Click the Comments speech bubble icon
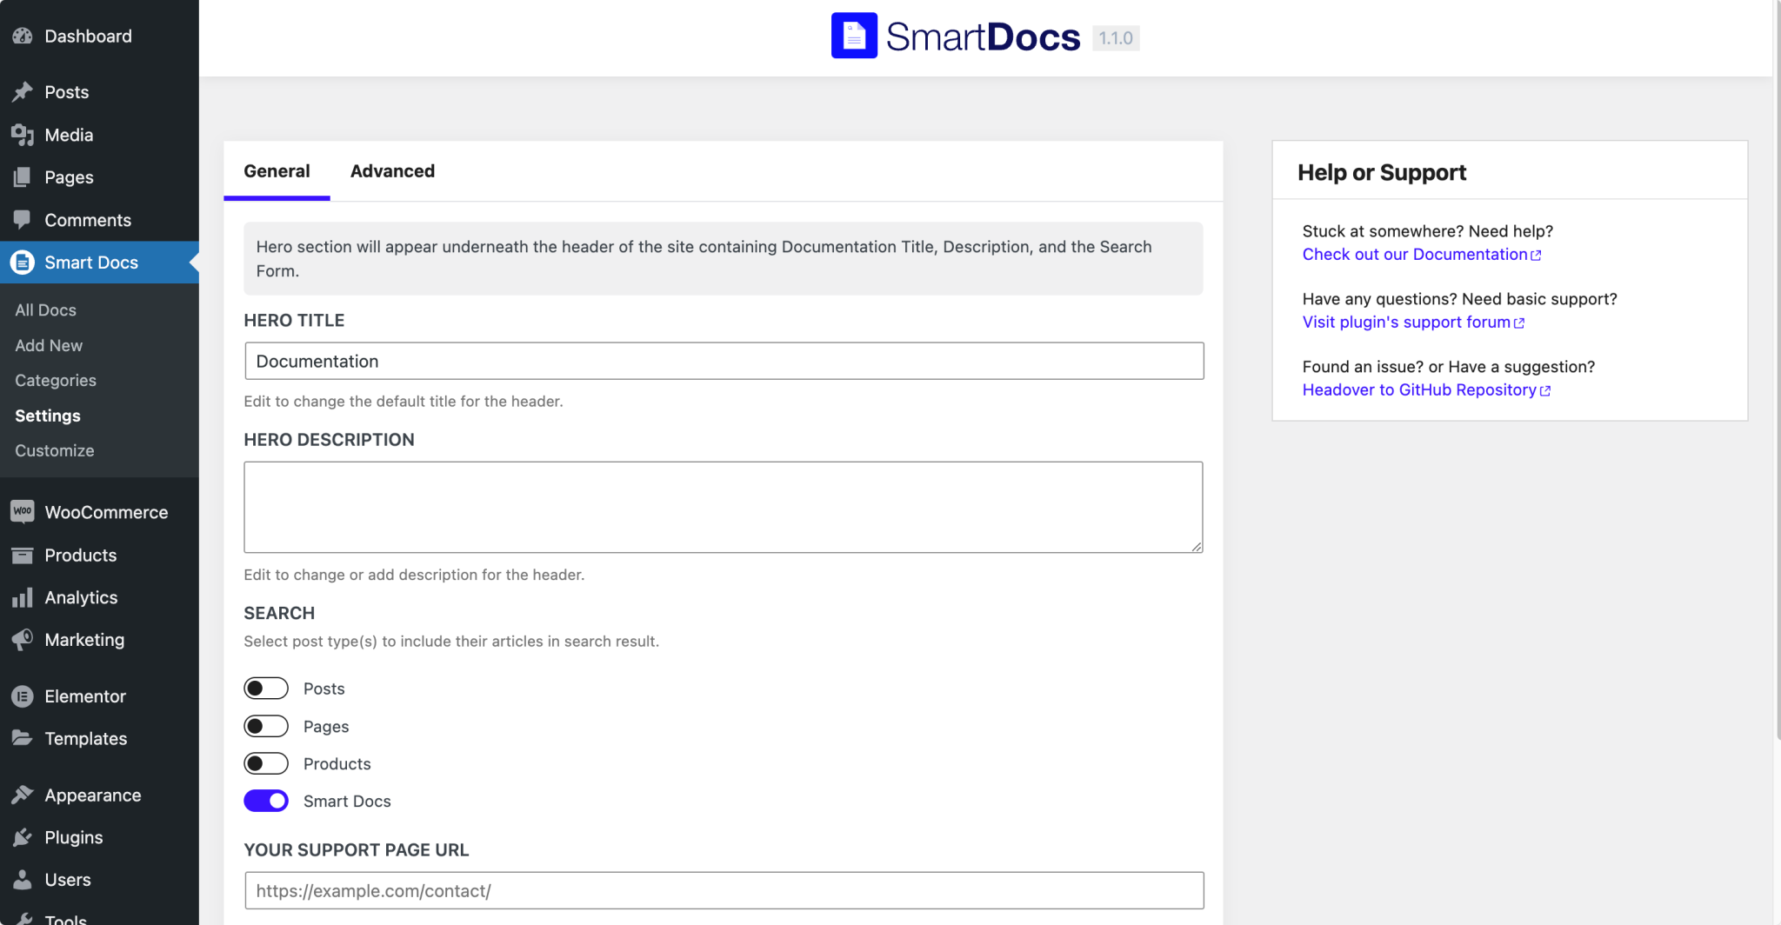Screen dimensions: 1781x925 23,219
